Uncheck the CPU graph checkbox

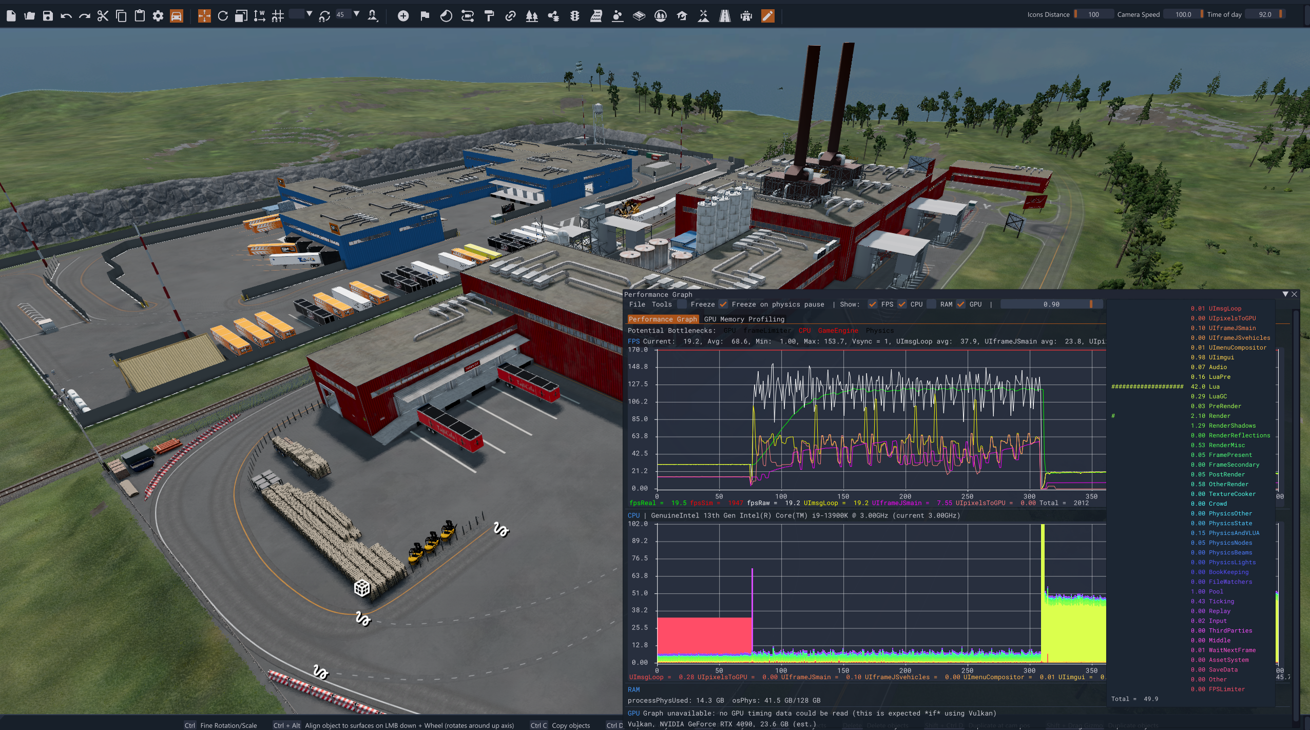pos(902,304)
